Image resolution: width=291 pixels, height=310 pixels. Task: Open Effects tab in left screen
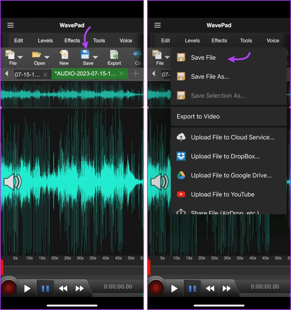coord(72,40)
